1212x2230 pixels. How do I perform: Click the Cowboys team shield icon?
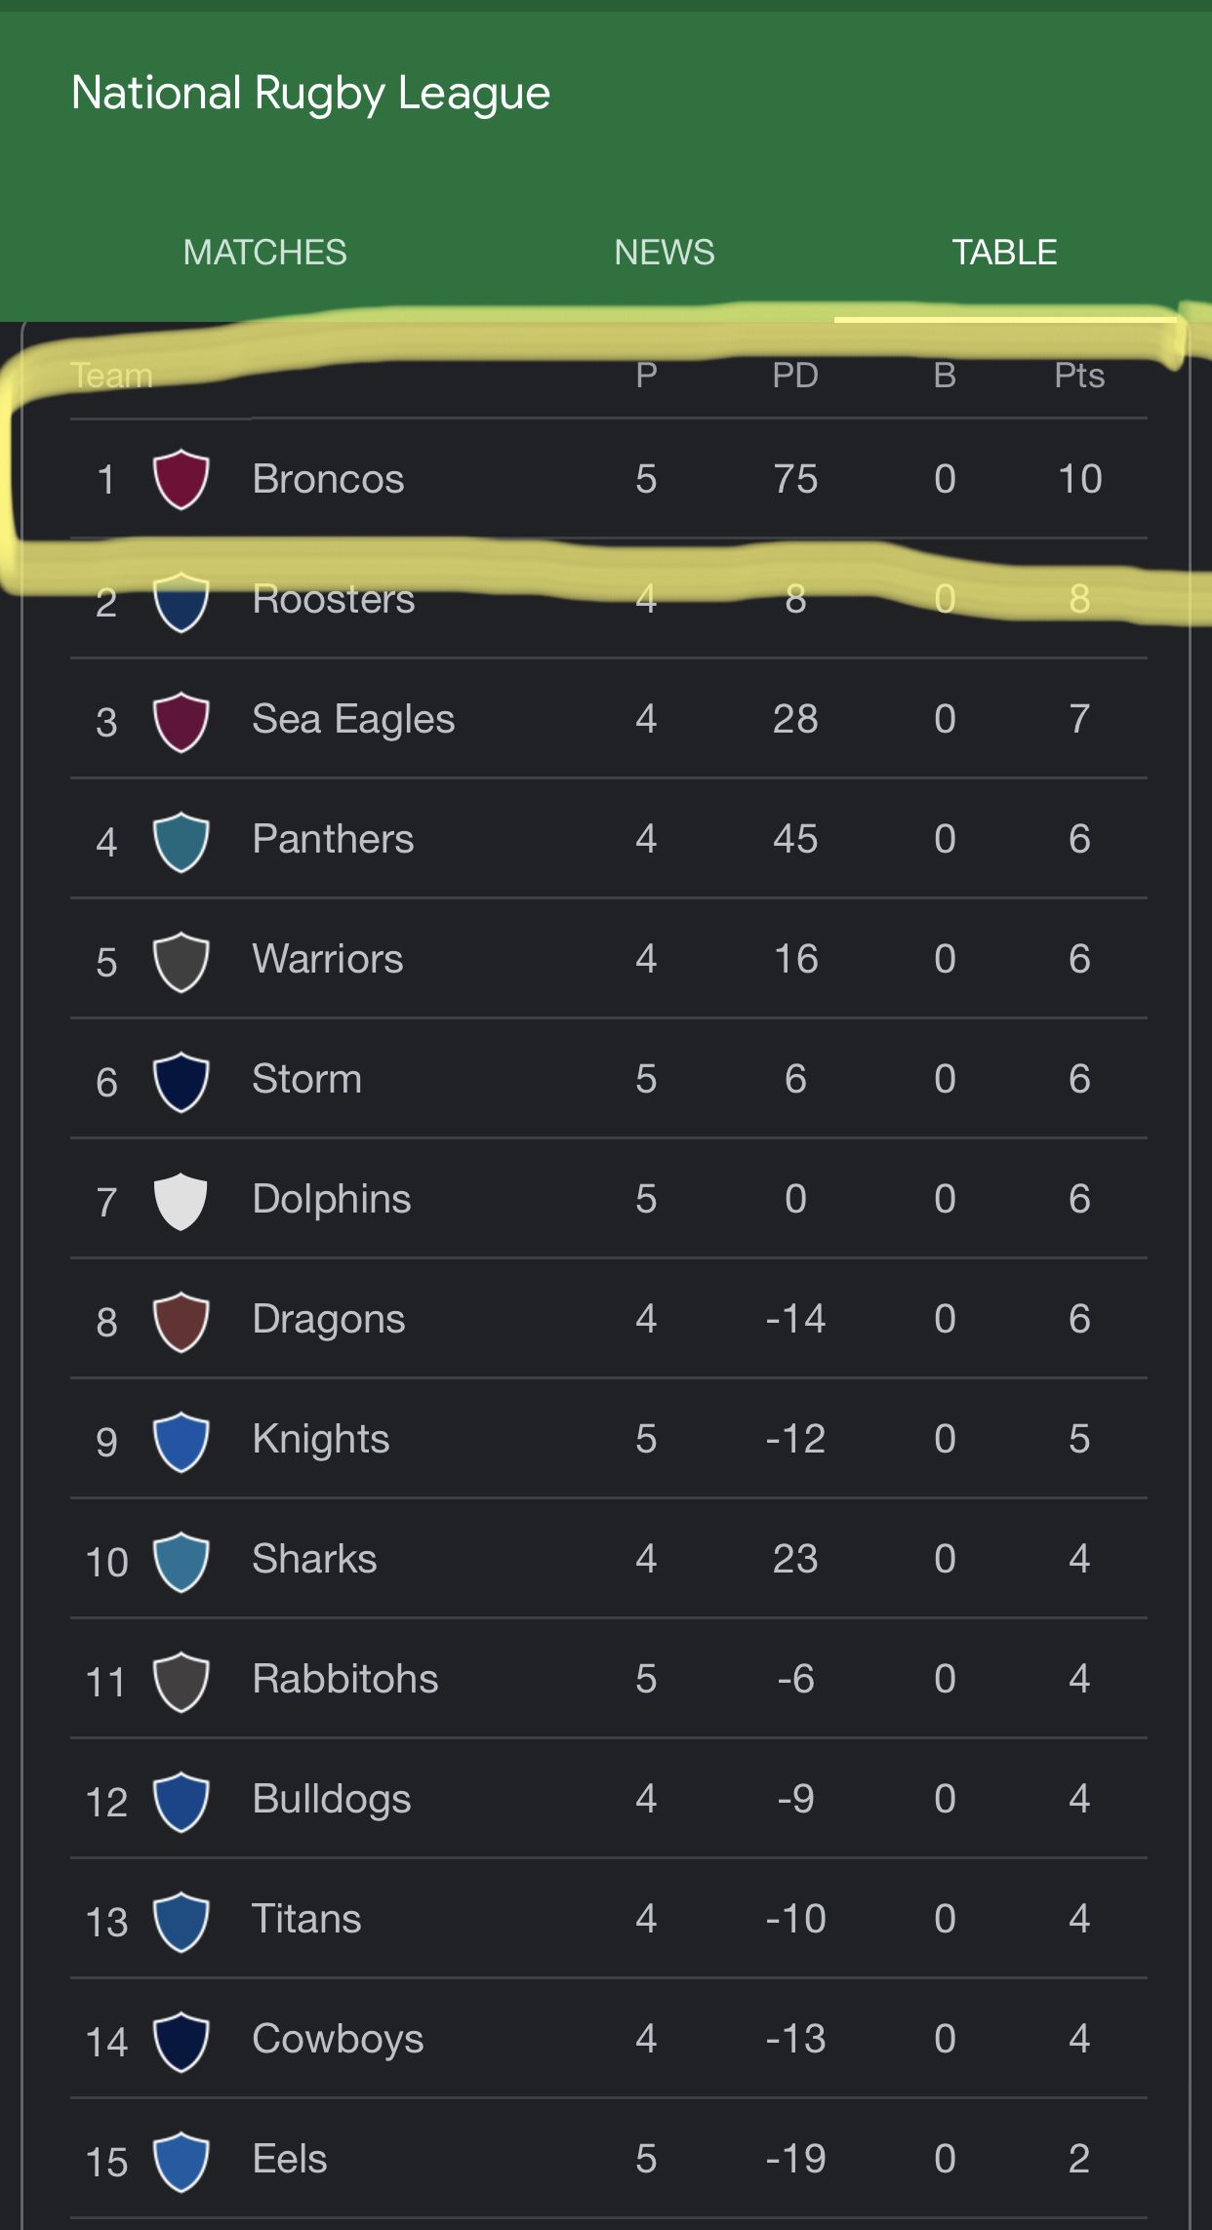pyautogui.click(x=181, y=2041)
